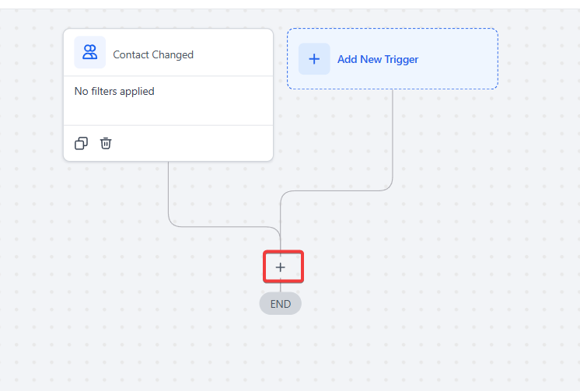Click the "No filters applied" text
Viewport: 580px width, 391px height.
(114, 92)
